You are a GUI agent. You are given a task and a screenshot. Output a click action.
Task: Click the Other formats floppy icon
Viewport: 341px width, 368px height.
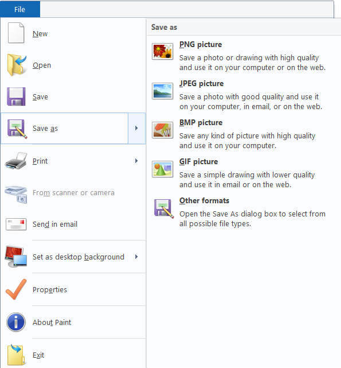(163, 208)
